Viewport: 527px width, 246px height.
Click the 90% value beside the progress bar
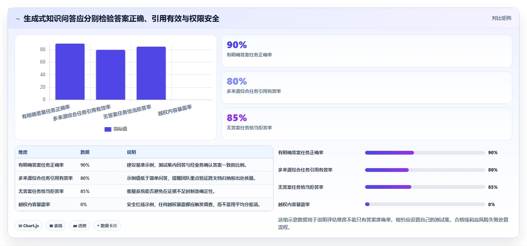tap(493, 153)
